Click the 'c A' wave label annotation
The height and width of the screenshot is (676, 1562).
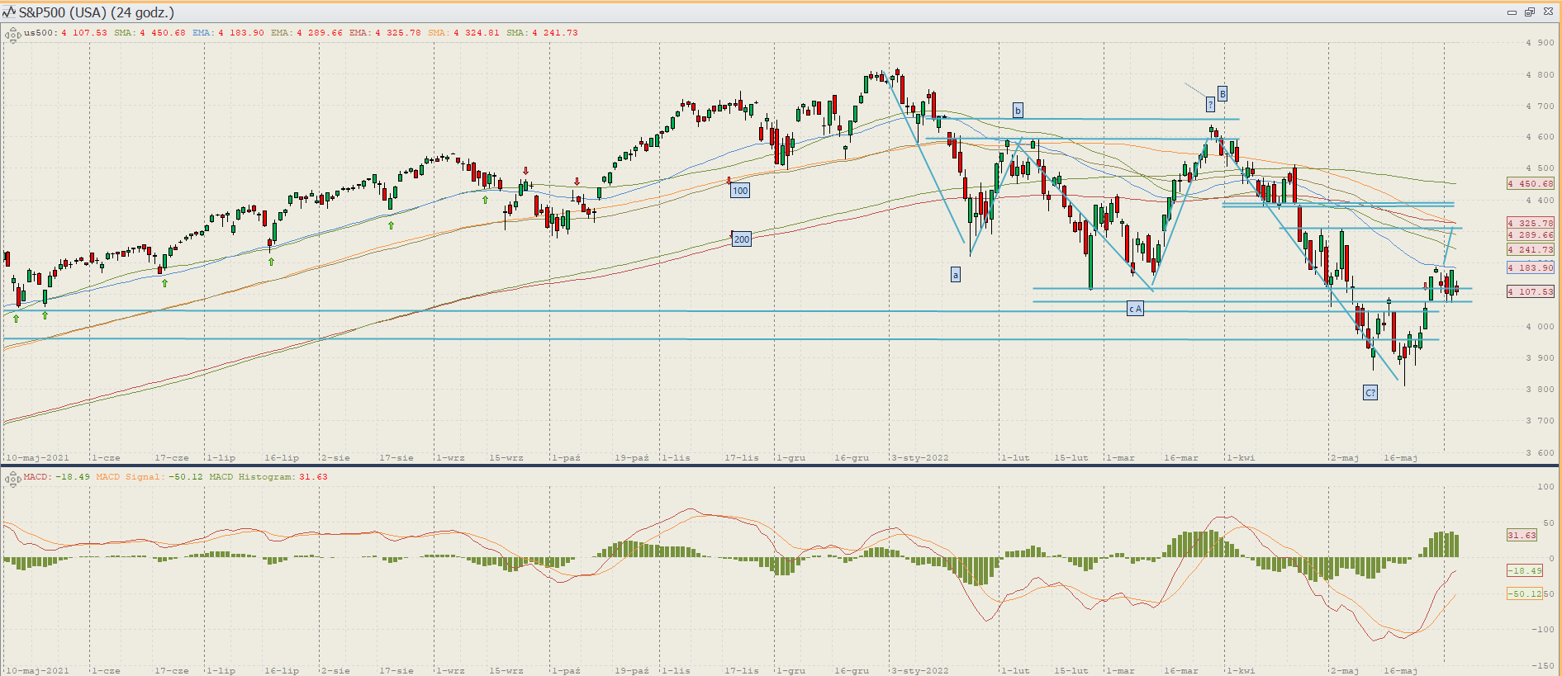click(x=1136, y=309)
